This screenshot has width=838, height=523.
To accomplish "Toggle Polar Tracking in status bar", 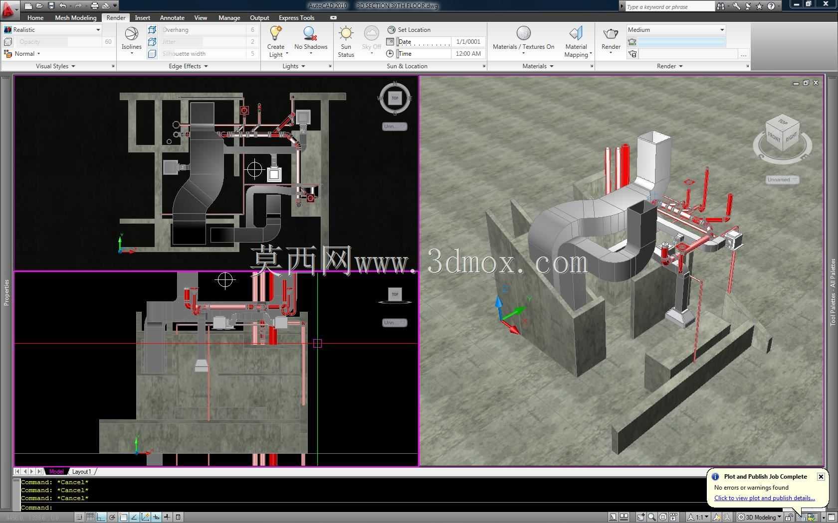I will tap(112, 517).
